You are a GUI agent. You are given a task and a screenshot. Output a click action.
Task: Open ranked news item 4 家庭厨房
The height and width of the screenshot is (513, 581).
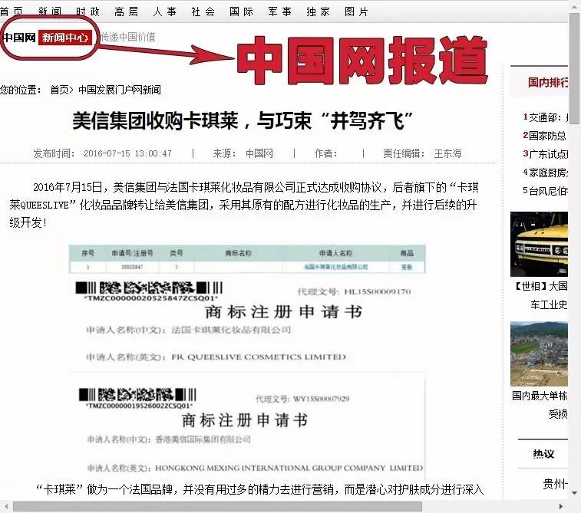point(545,172)
